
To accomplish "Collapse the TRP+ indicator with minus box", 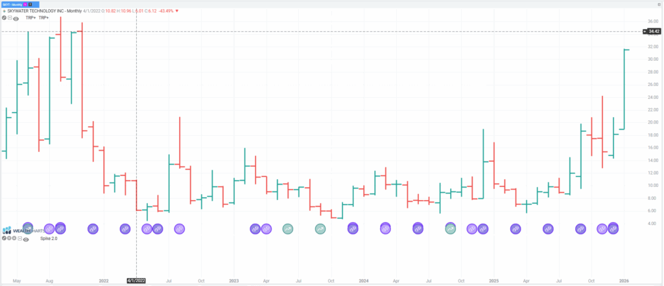I will click(9, 18).
